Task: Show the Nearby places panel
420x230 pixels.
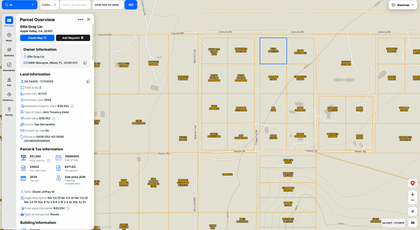Action: click(9, 111)
